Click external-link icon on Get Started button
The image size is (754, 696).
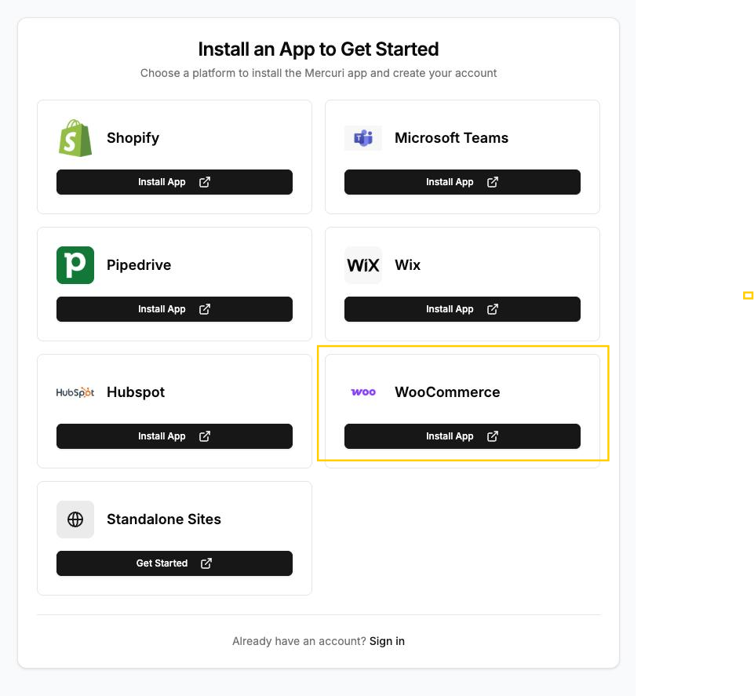pyautogui.click(x=206, y=563)
